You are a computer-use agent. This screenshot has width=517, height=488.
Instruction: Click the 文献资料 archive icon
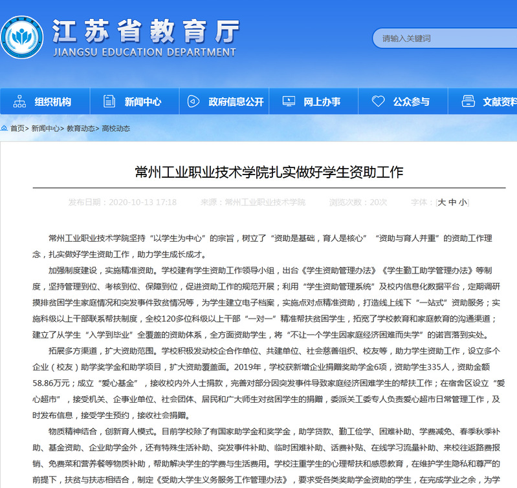click(x=468, y=101)
